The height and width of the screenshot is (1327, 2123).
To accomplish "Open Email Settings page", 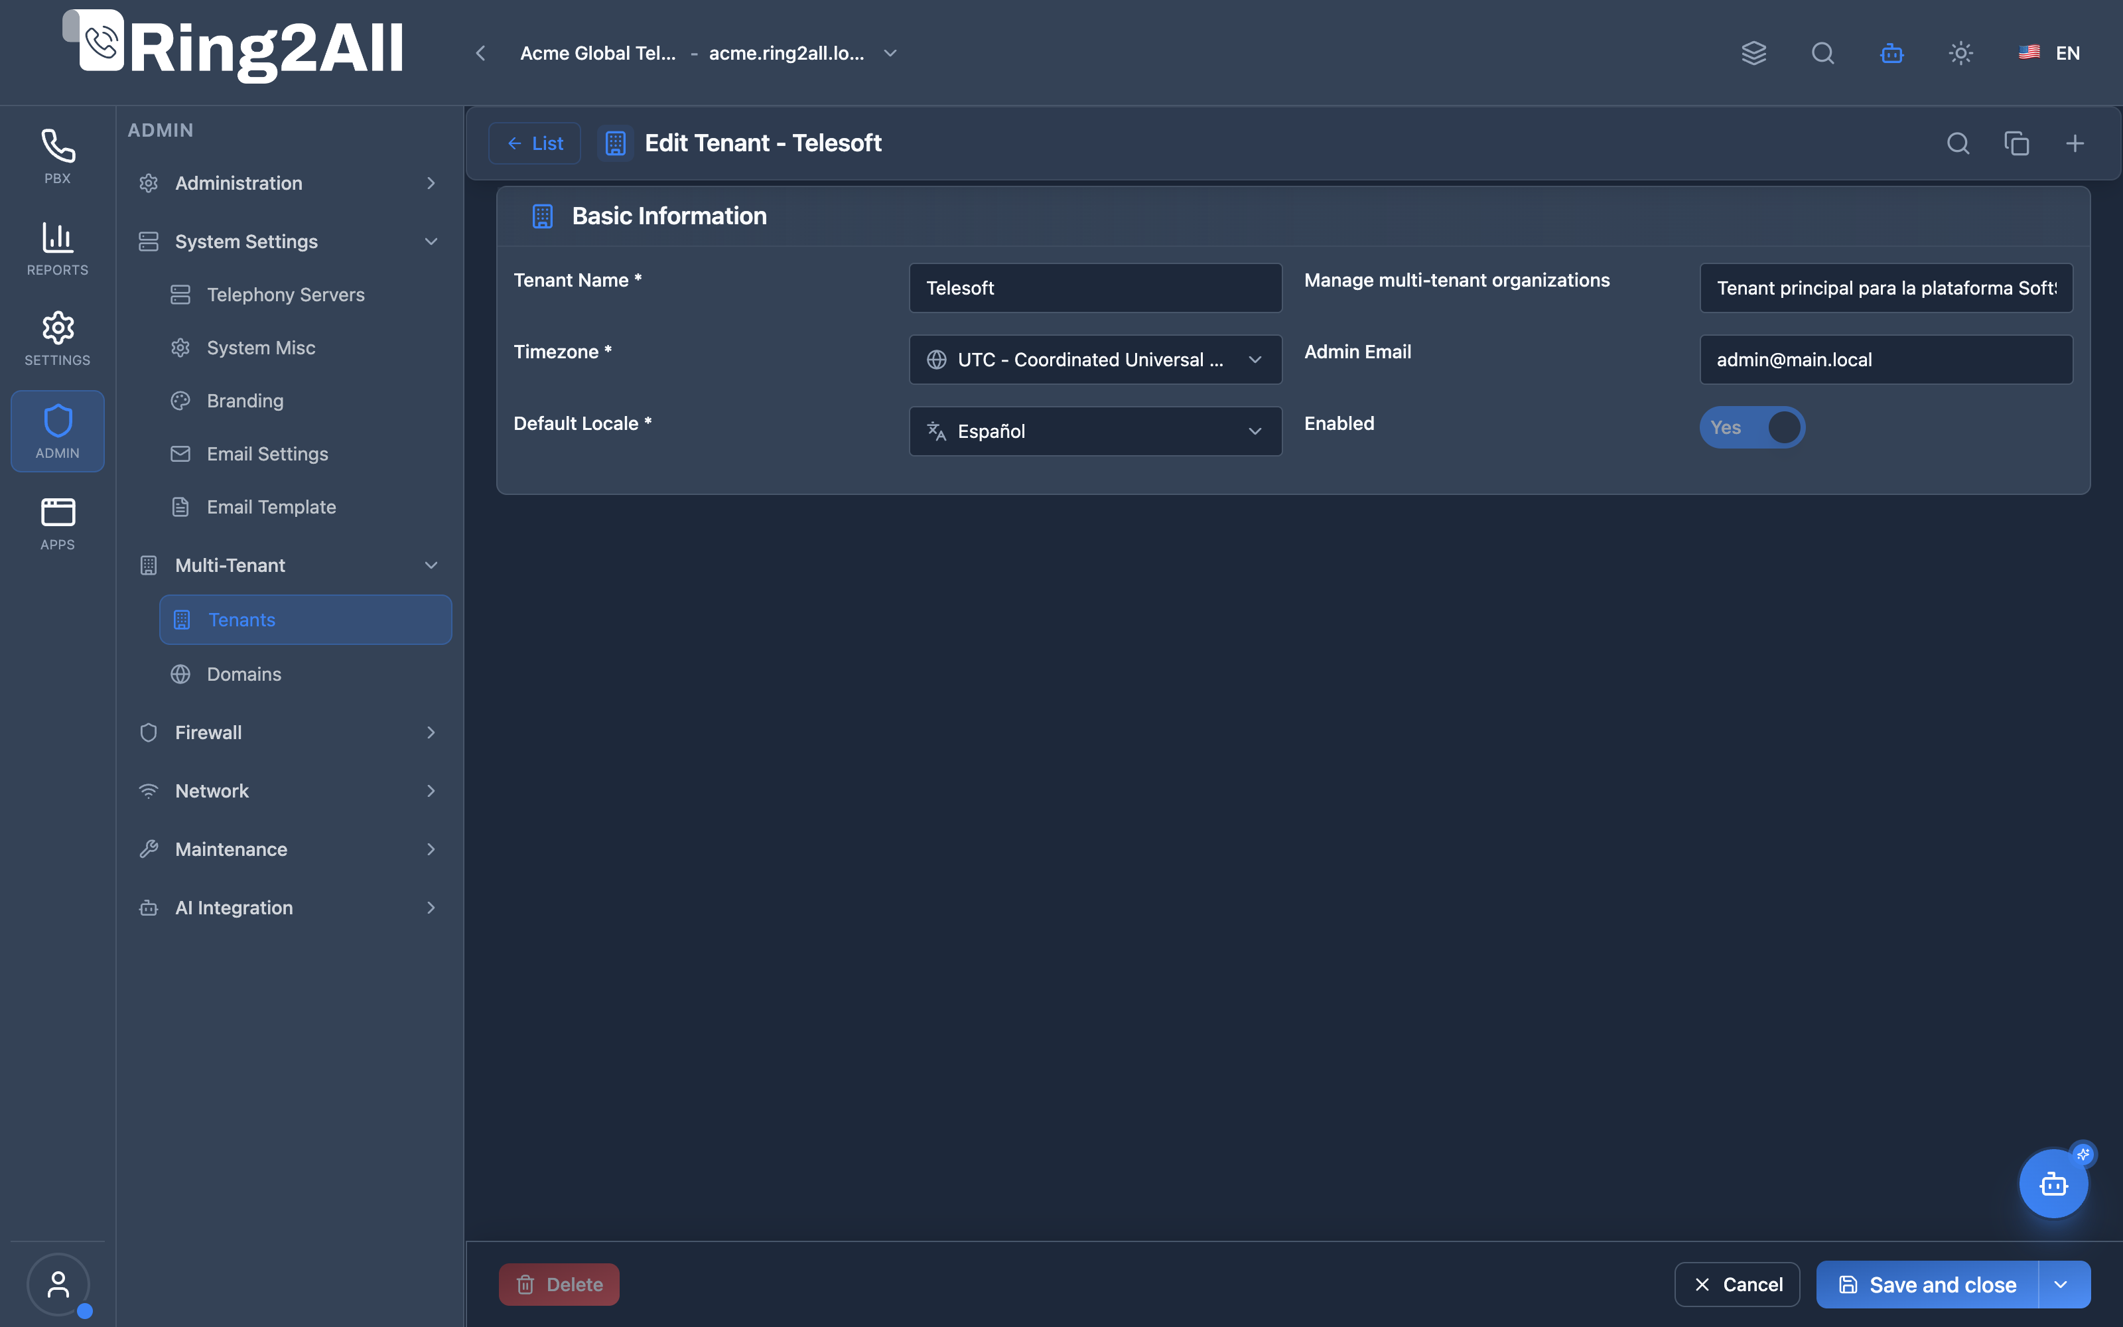I will point(305,454).
